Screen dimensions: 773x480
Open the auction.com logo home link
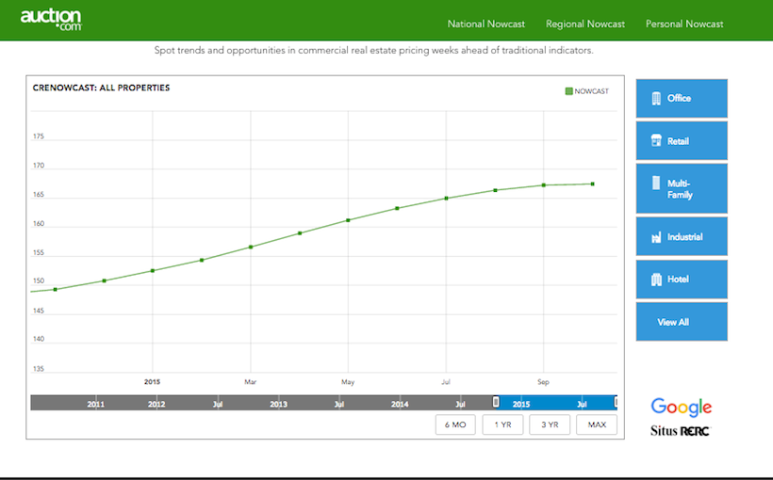(51, 20)
